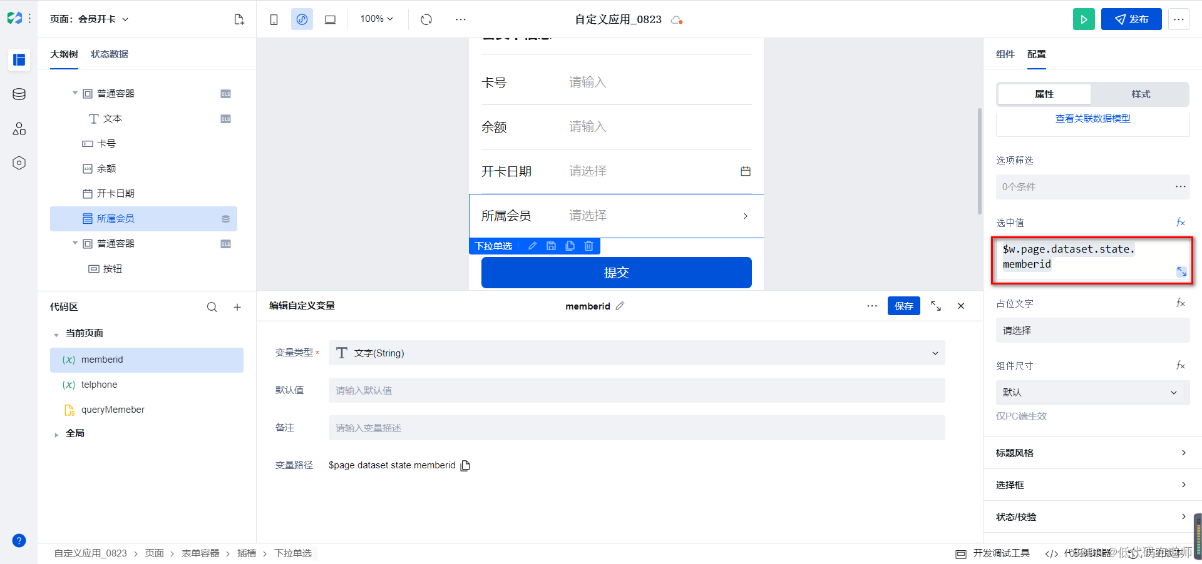Open the top toolbar more options
The image size is (1202, 564).
(x=461, y=19)
